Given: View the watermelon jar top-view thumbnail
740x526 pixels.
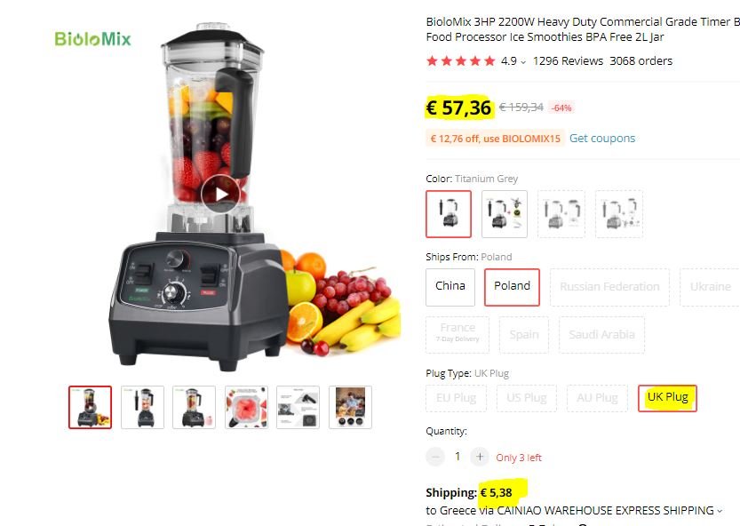Looking at the screenshot, I should pos(246,407).
